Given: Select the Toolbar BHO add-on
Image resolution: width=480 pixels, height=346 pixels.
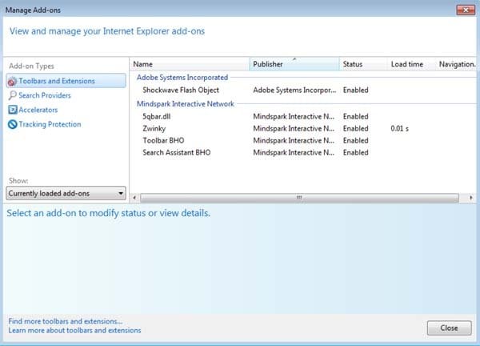Looking at the screenshot, I should [303, 140].
